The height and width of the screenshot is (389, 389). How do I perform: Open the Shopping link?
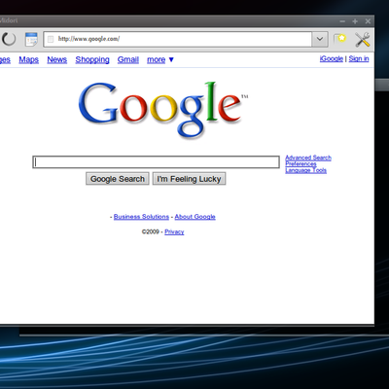click(x=92, y=60)
